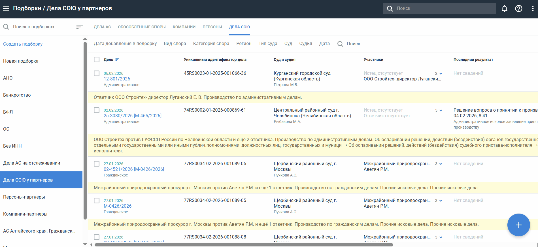Click the blue plus floating button
The image size is (538, 247).
[518, 225]
